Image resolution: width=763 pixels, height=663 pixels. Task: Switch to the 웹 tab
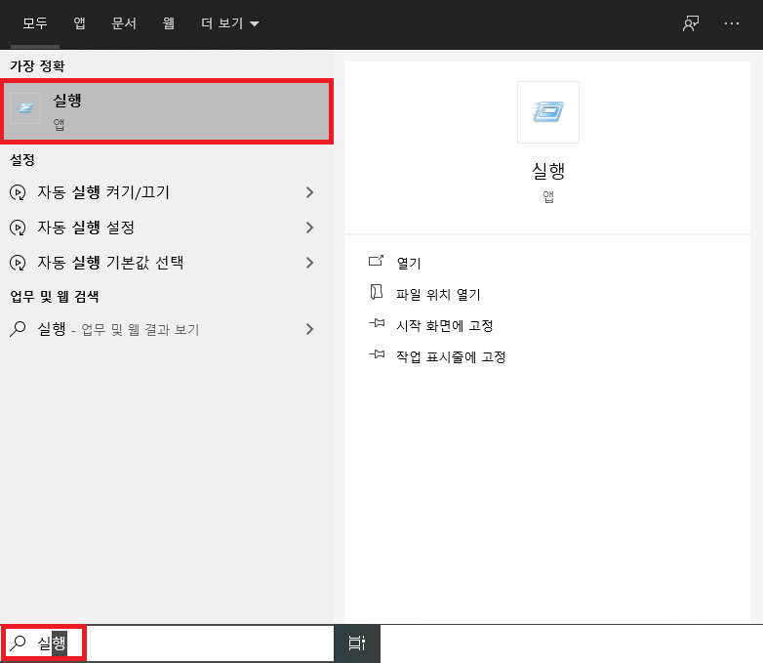[x=169, y=23]
